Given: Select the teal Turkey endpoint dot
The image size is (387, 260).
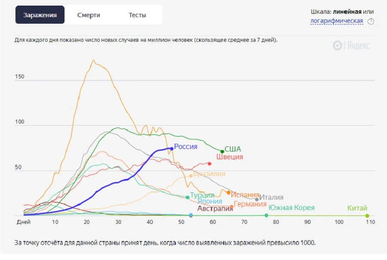Looking at the screenshot, I should point(187,198).
